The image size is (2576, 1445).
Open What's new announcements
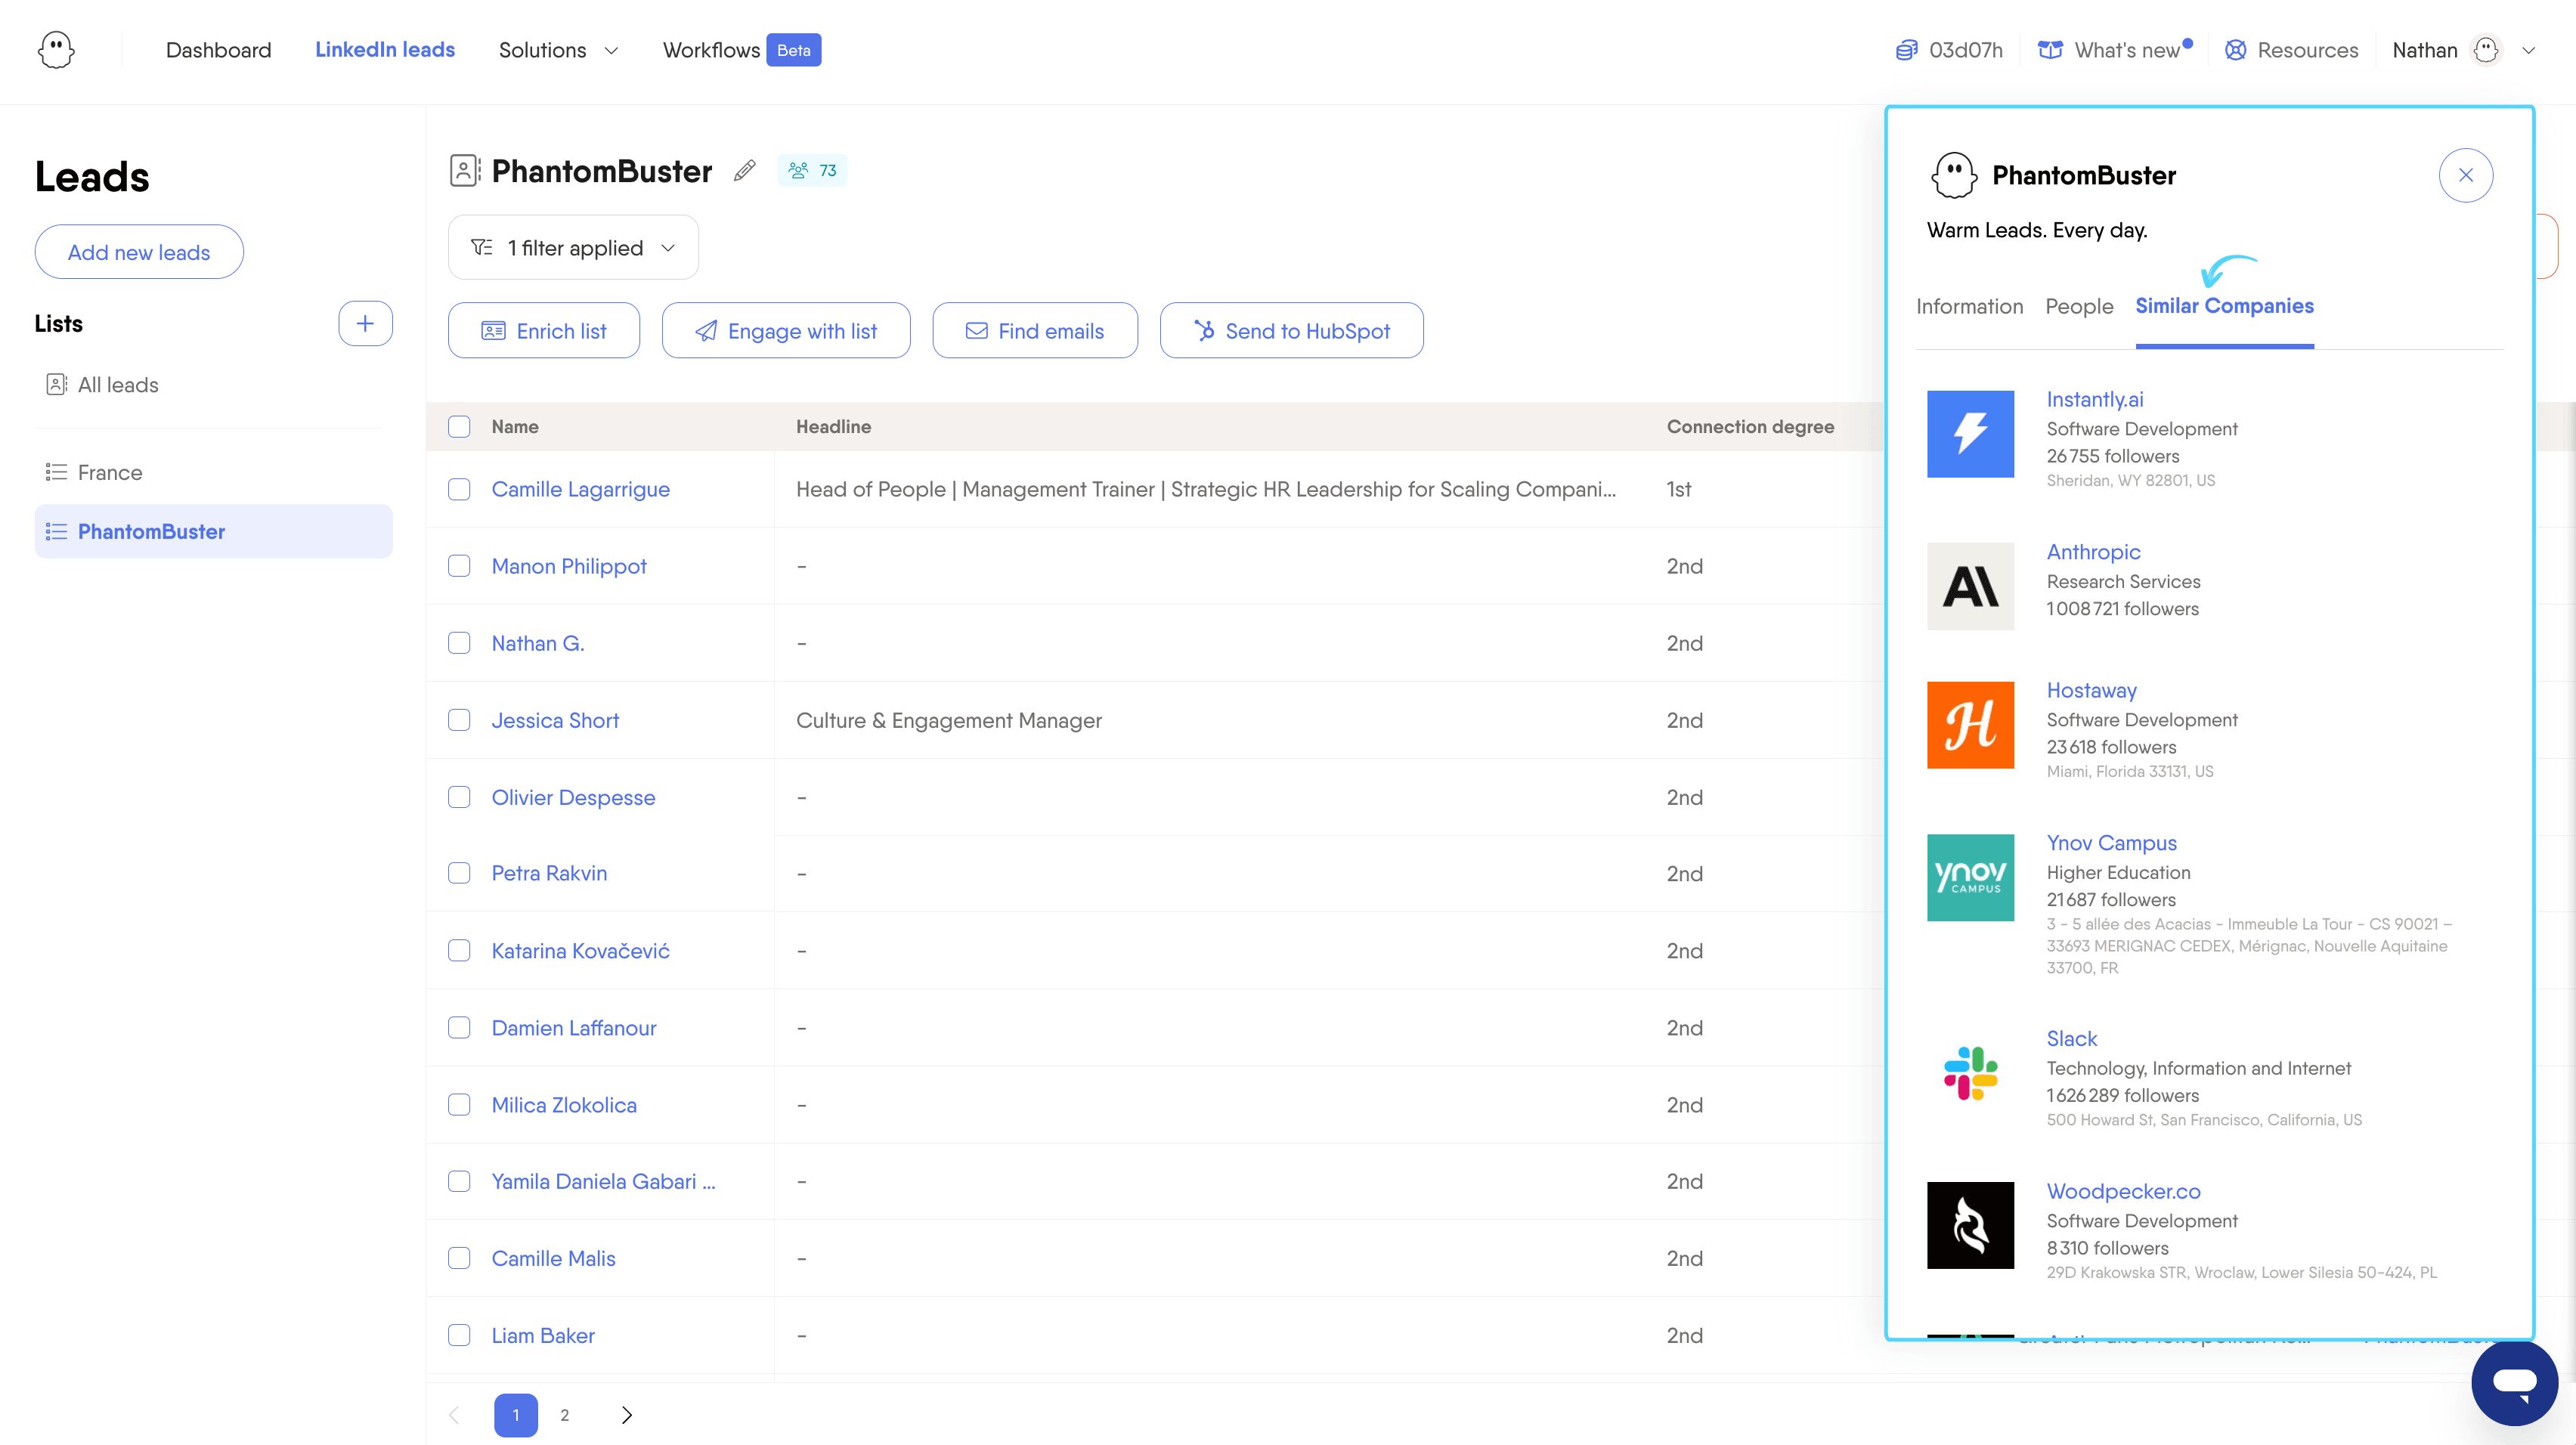pos(2115,50)
